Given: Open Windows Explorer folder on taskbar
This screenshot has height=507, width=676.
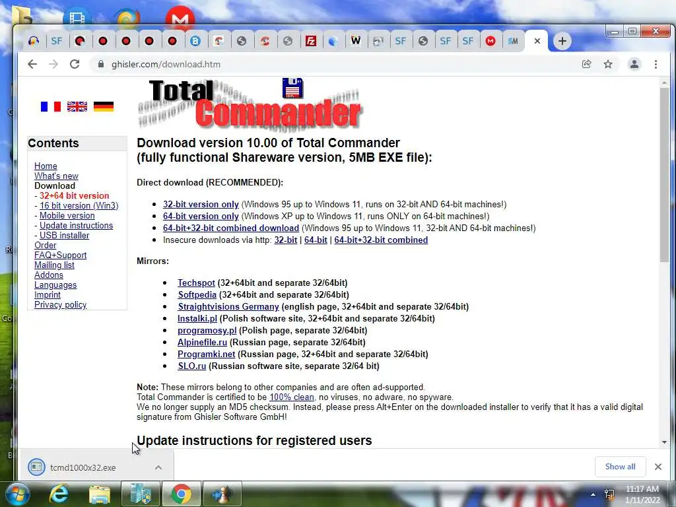Looking at the screenshot, I should (100, 494).
